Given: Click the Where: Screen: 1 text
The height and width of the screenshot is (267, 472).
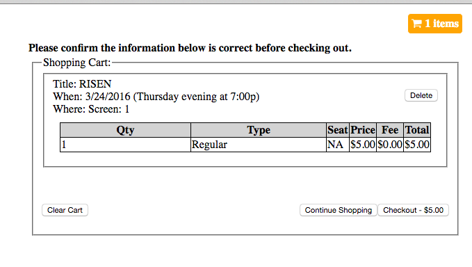Looking at the screenshot, I should coord(91,109).
